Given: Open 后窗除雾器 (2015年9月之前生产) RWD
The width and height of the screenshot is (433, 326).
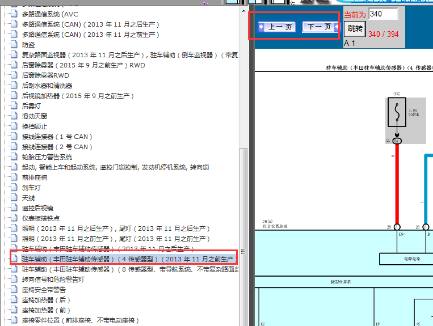Looking at the screenshot, I should click(x=83, y=65).
